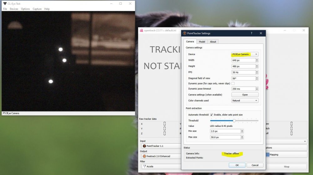Viewport: 313px width, 175px height.
Task: Open the Devices menu in CL-Eye Test
Action: pos(14,9)
